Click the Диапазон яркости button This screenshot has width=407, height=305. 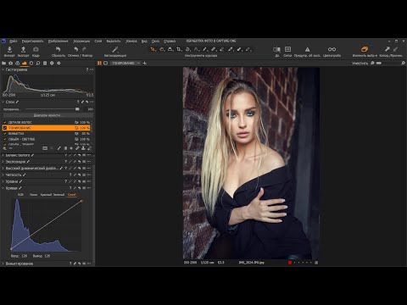(47, 115)
